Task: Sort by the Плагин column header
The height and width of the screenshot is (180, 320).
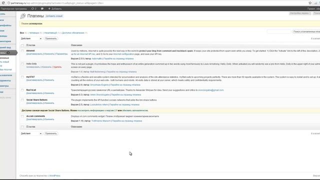Action: point(31,45)
